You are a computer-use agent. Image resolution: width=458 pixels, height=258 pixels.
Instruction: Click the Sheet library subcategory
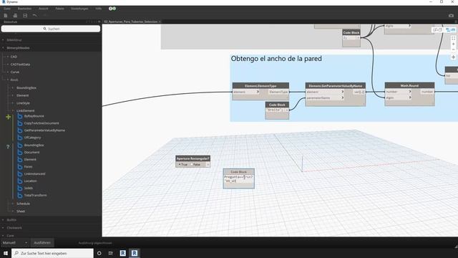[x=21, y=211]
